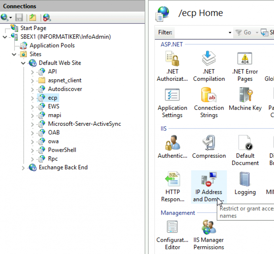Save connections using the disk toolbar icon
274x254 pixels.
click(x=19, y=18)
